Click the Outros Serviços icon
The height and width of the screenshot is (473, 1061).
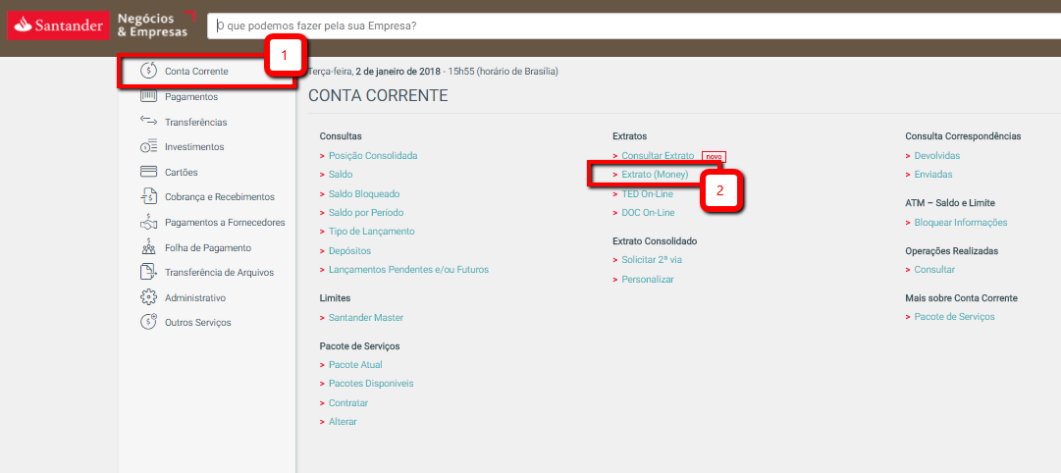(x=148, y=322)
